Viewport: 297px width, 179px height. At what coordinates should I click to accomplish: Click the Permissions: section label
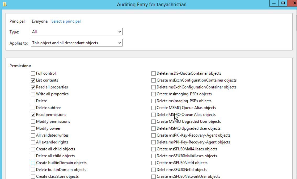coord(20,66)
